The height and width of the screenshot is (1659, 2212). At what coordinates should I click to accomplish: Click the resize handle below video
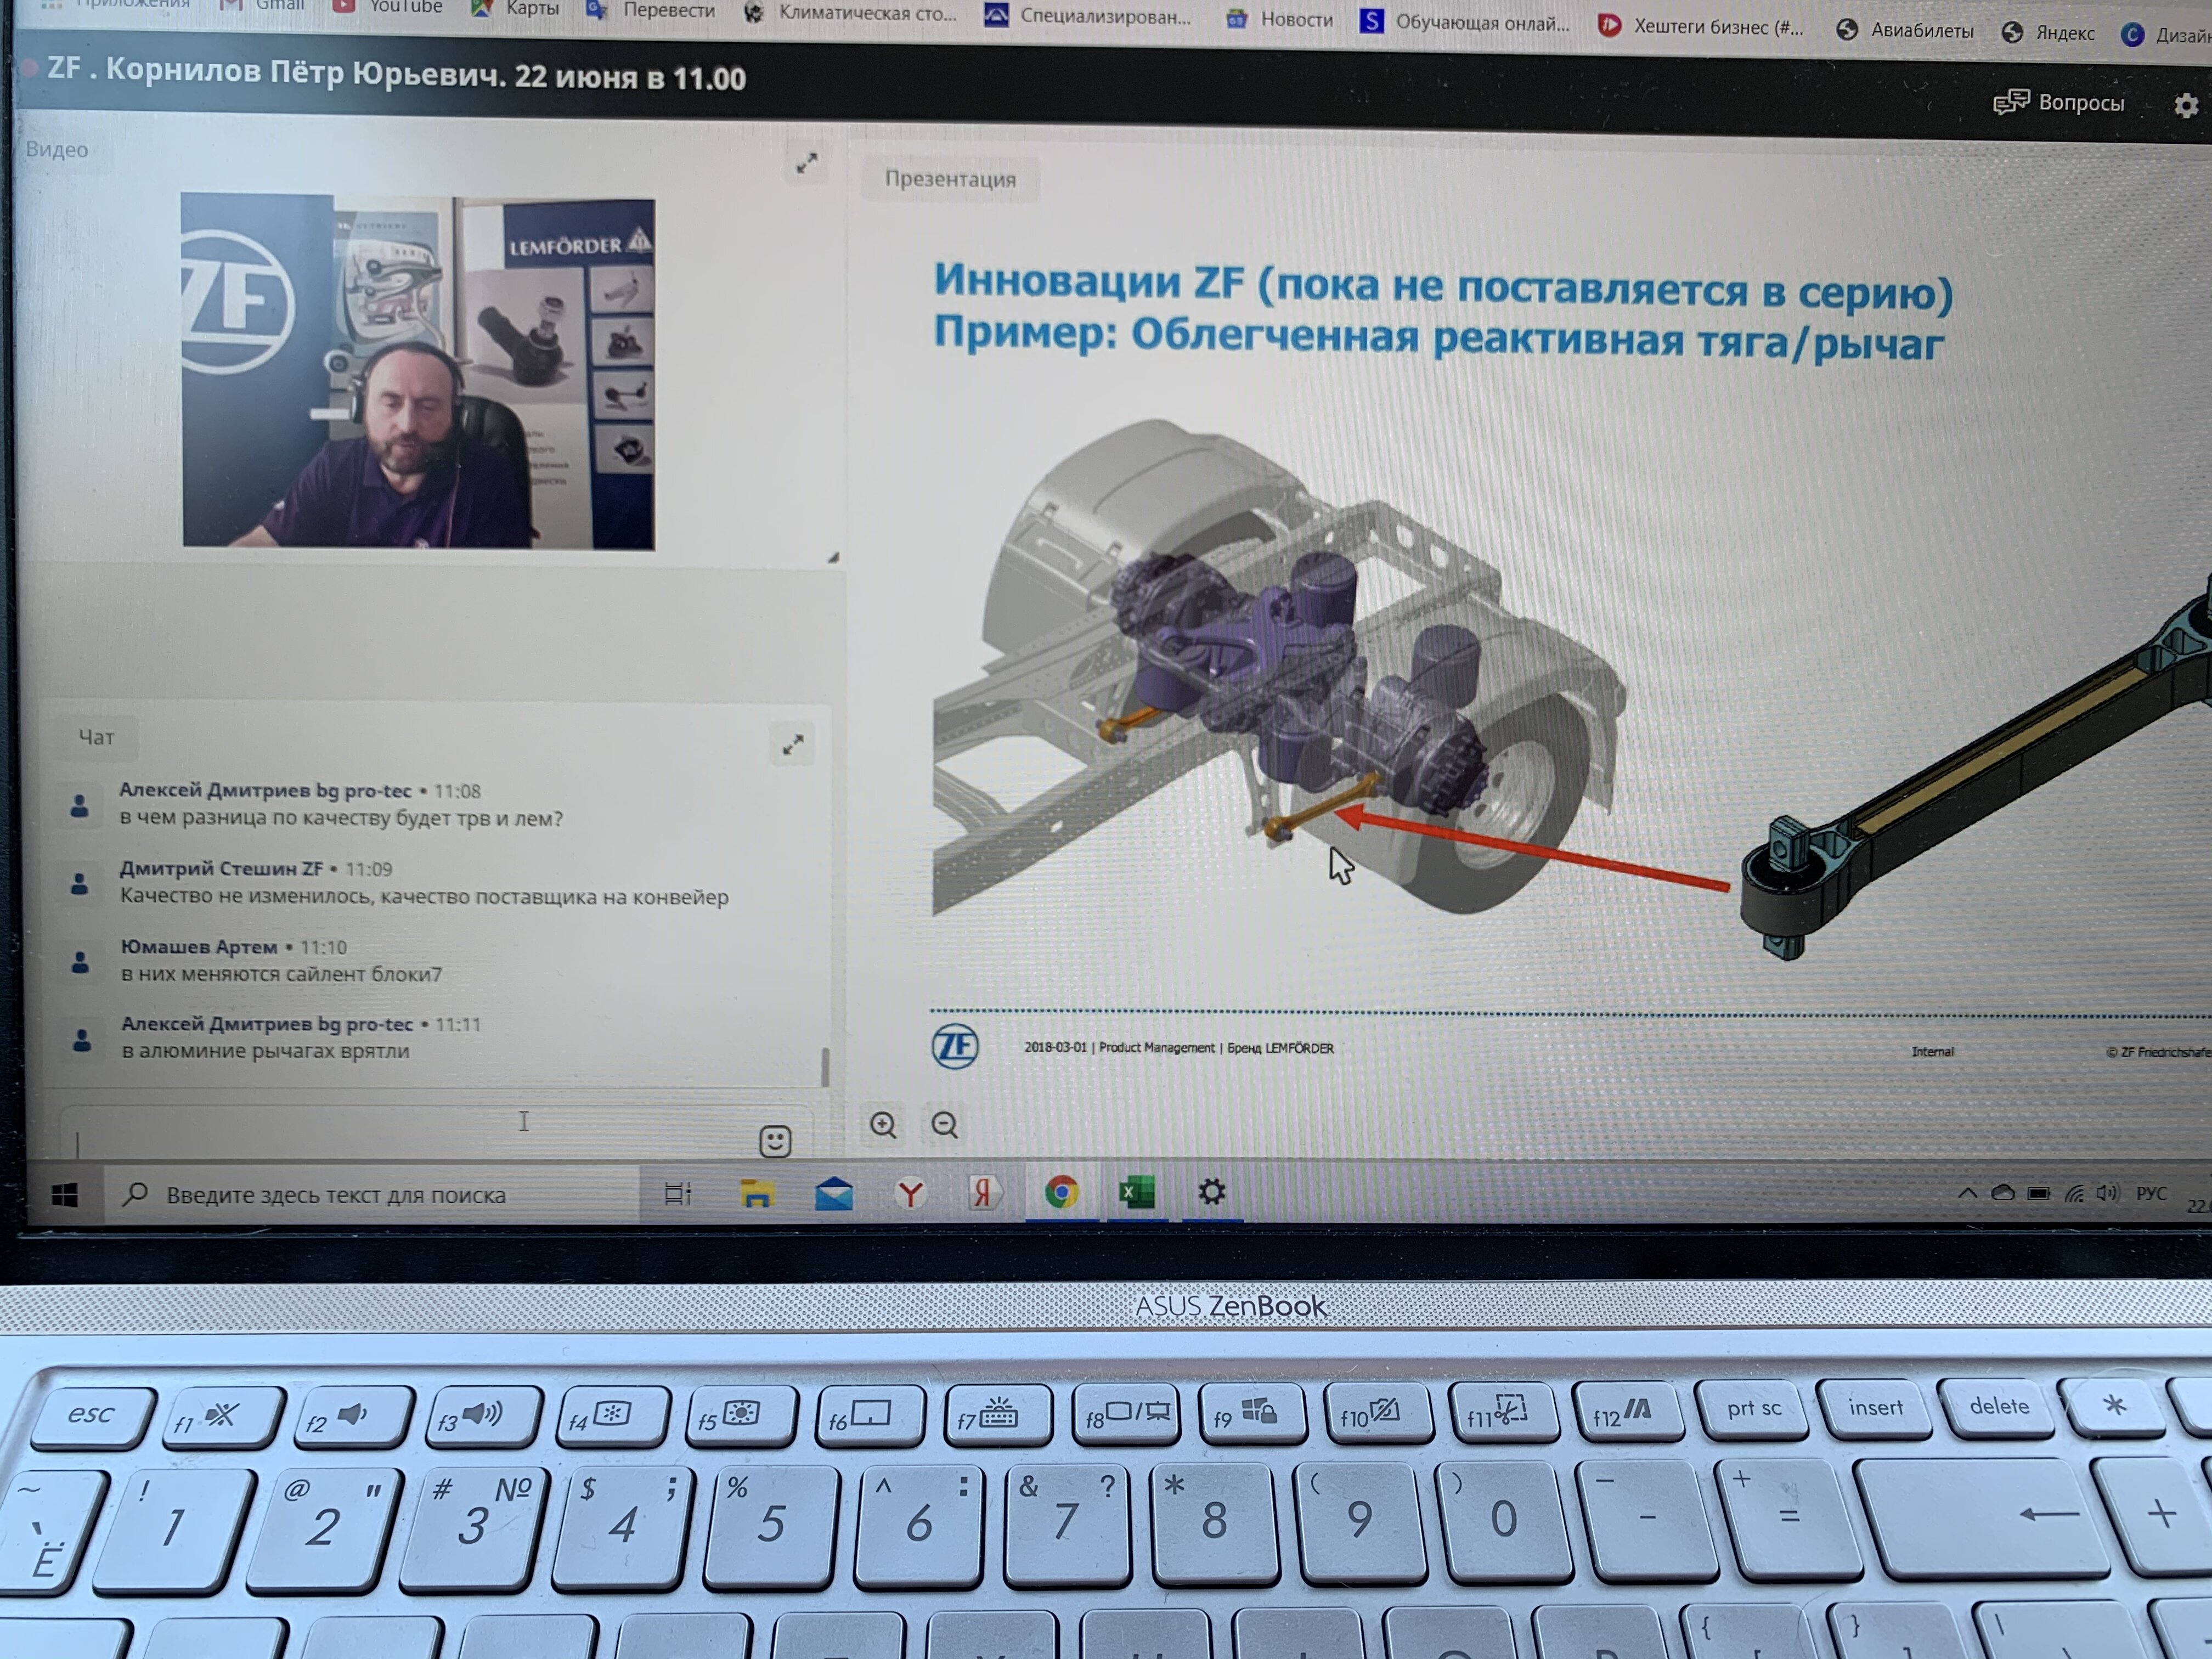[833, 558]
